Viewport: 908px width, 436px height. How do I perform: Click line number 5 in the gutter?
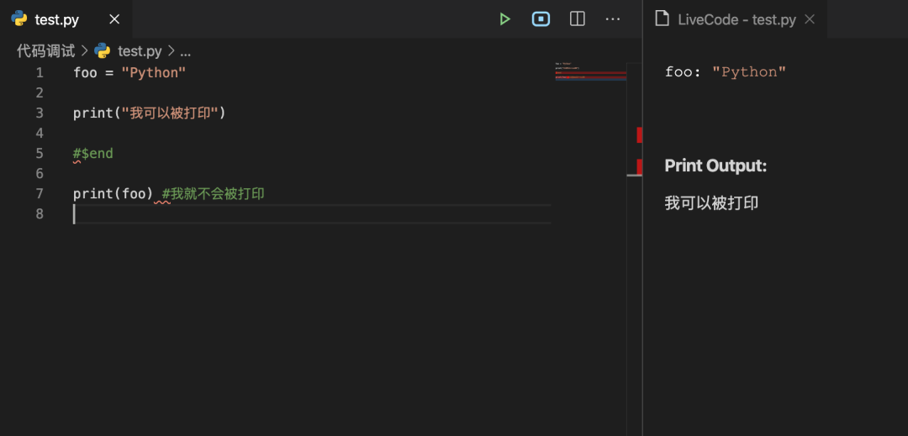click(x=40, y=154)
